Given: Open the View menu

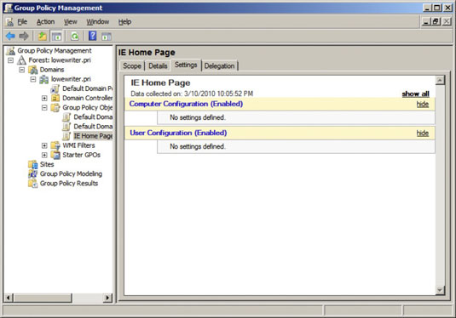Looking at the screenshot, I should (71, 22).
